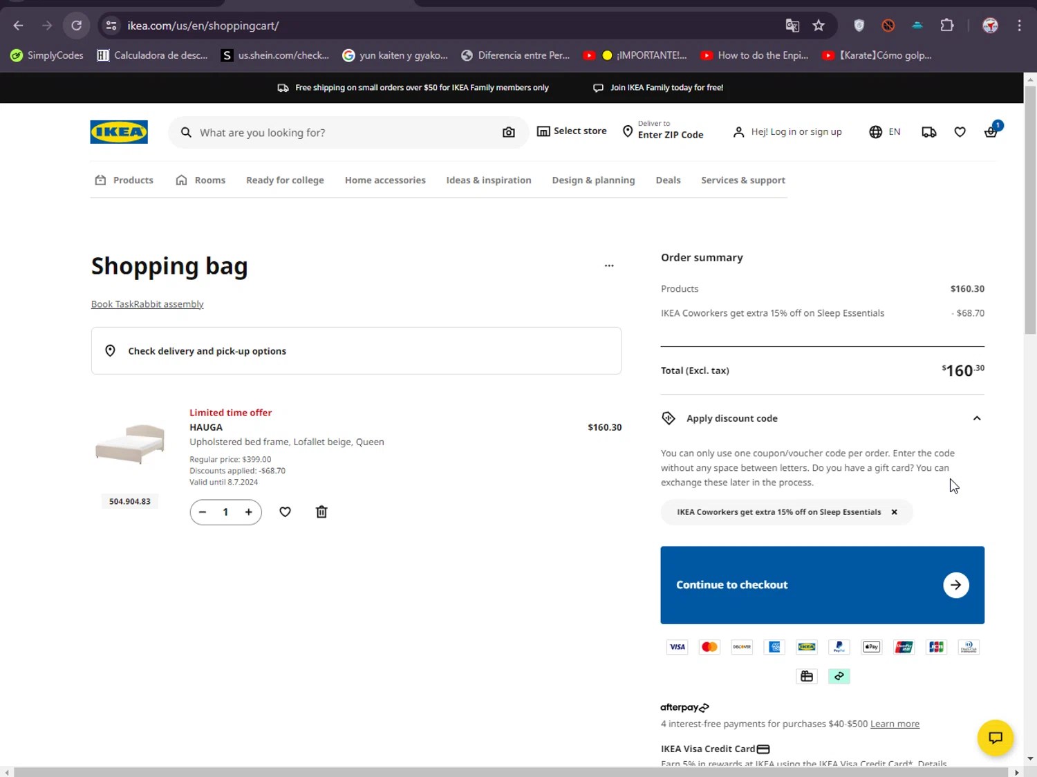Open the EN language selector
1037x777 pixels.
(x=885, y=132)
